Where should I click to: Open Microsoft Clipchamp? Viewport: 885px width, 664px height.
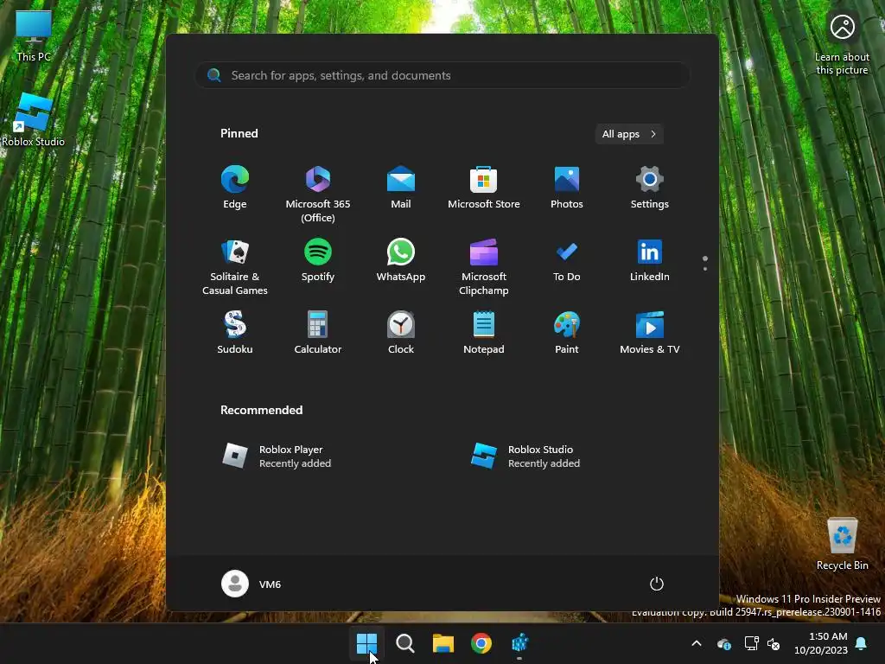coord(484,266)
